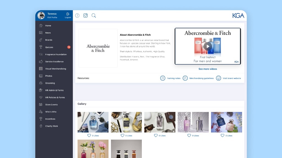Click the Visit brand website monitor icon
282x158 pixels.
coord(218,78)
